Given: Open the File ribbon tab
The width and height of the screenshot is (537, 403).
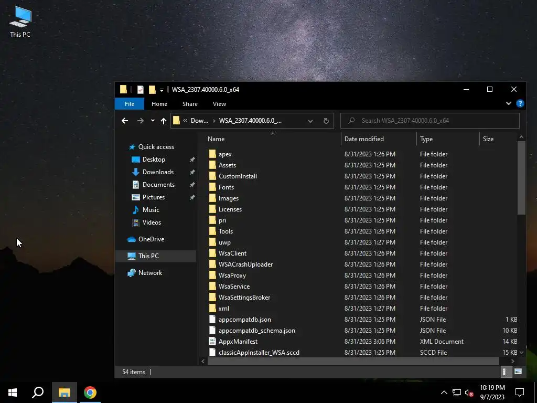Looking at the screenshot, I should point(130,104).
